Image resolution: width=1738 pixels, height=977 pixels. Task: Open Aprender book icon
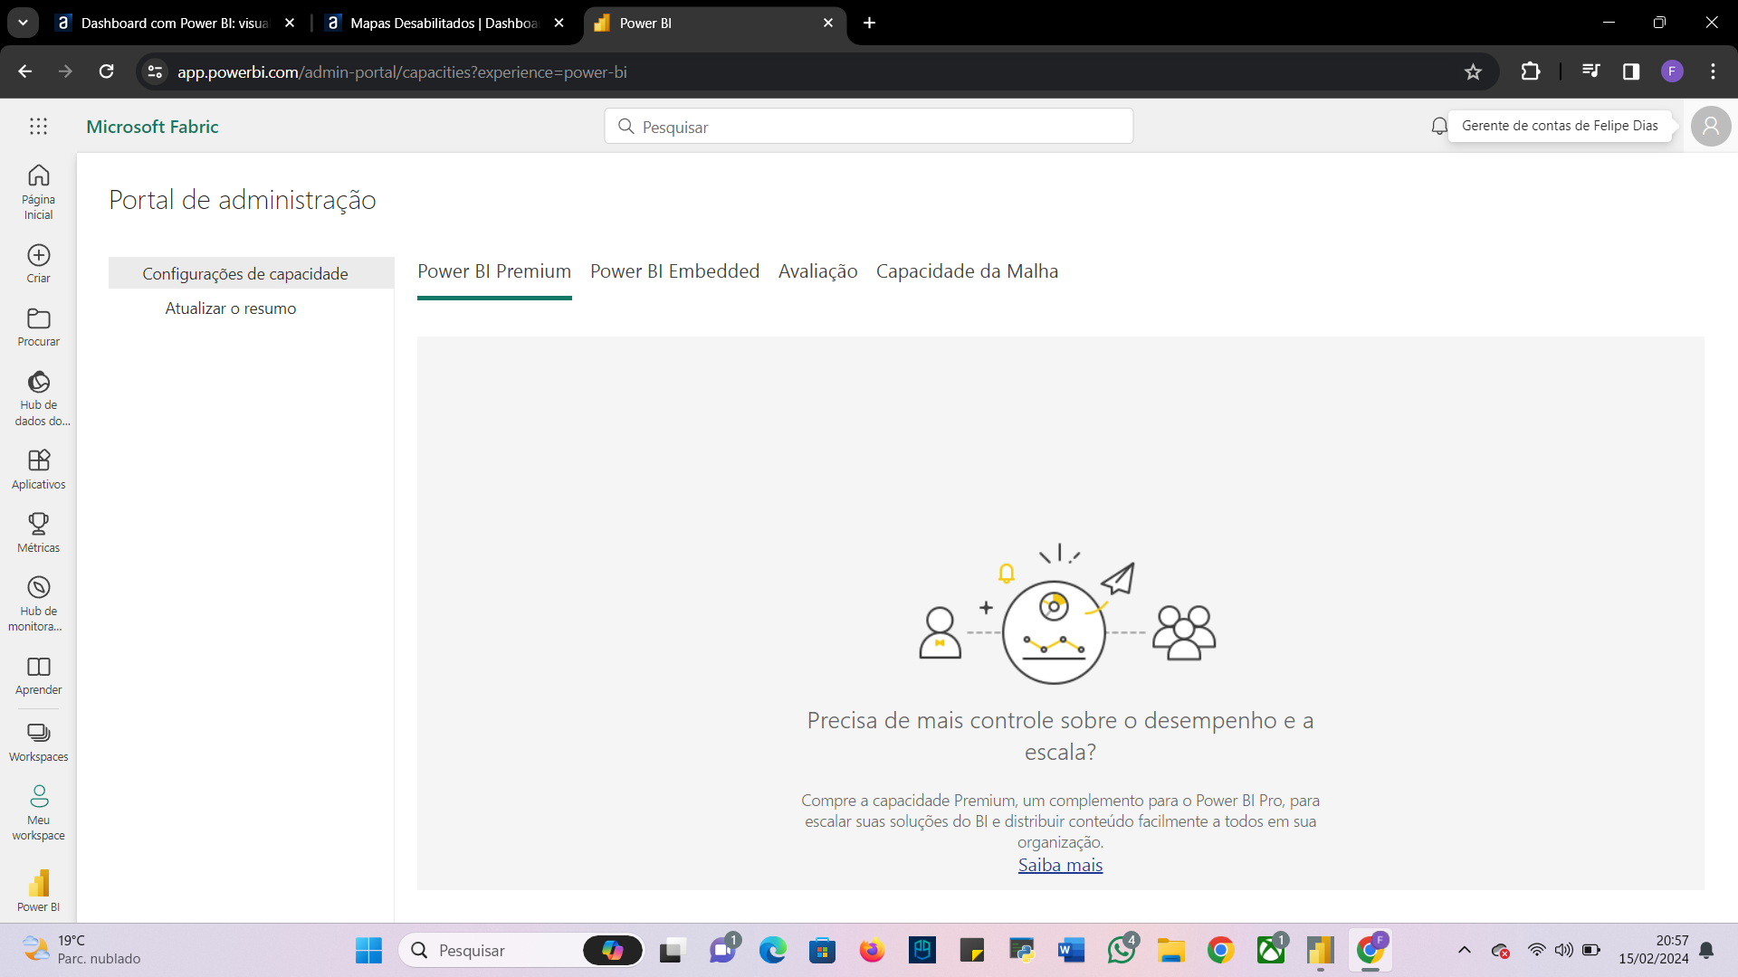pos(38,667)
